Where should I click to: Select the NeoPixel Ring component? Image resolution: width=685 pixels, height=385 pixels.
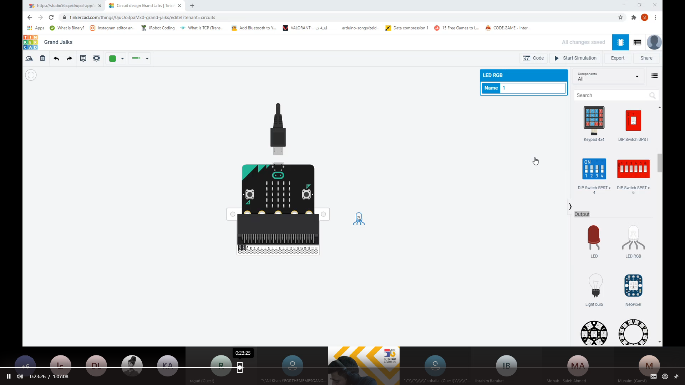[x=633, y=332]
